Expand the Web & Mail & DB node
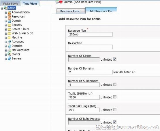 click(6, 34)
